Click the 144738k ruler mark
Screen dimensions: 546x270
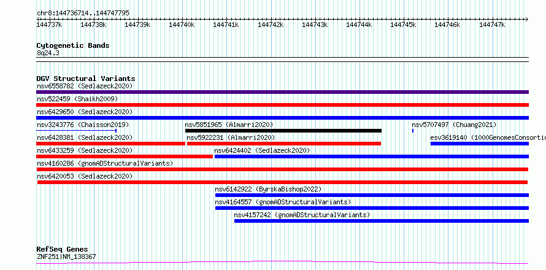(94, 25)
